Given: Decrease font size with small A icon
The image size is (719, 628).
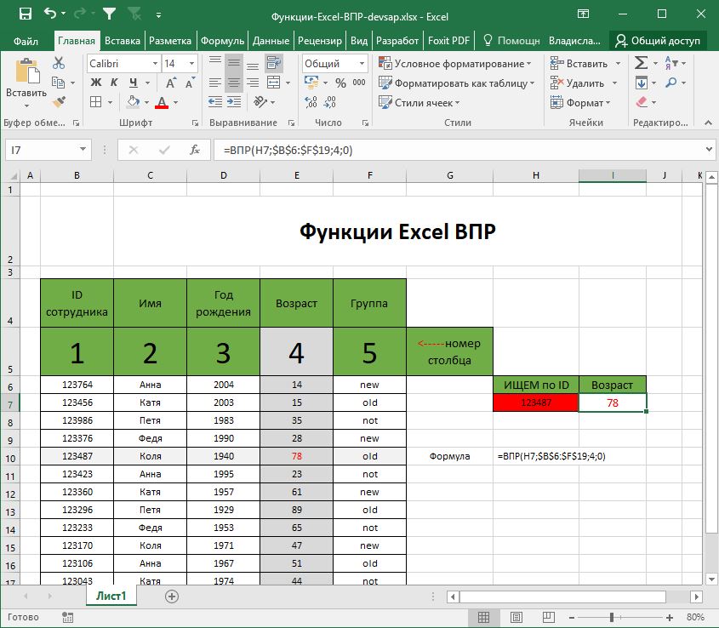Looking at the screenshot, I should click(190, 83).
